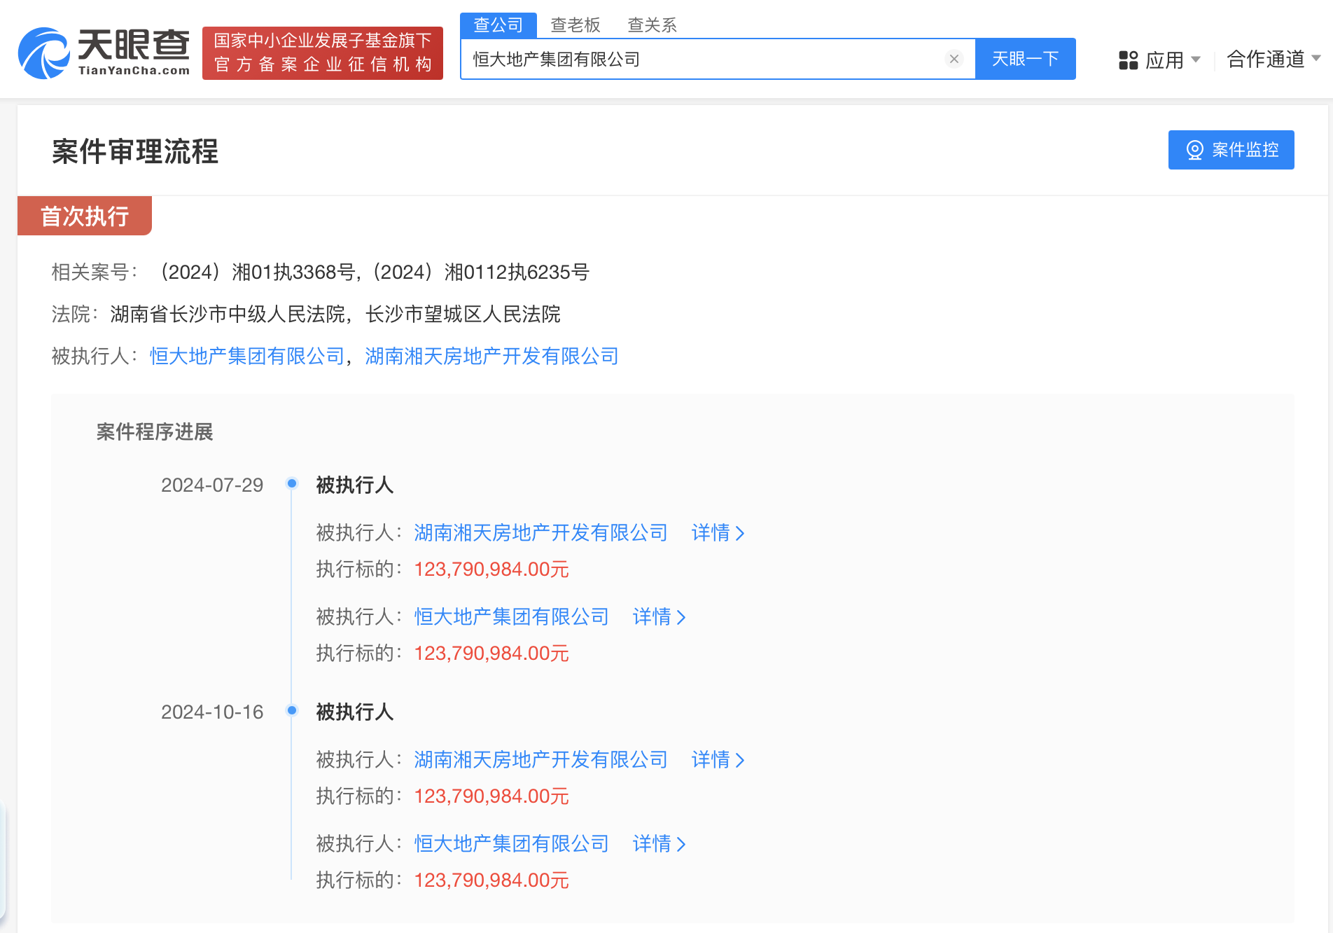
Task: Click the 应用 menu label
Action: click(x=1164, y=60)
